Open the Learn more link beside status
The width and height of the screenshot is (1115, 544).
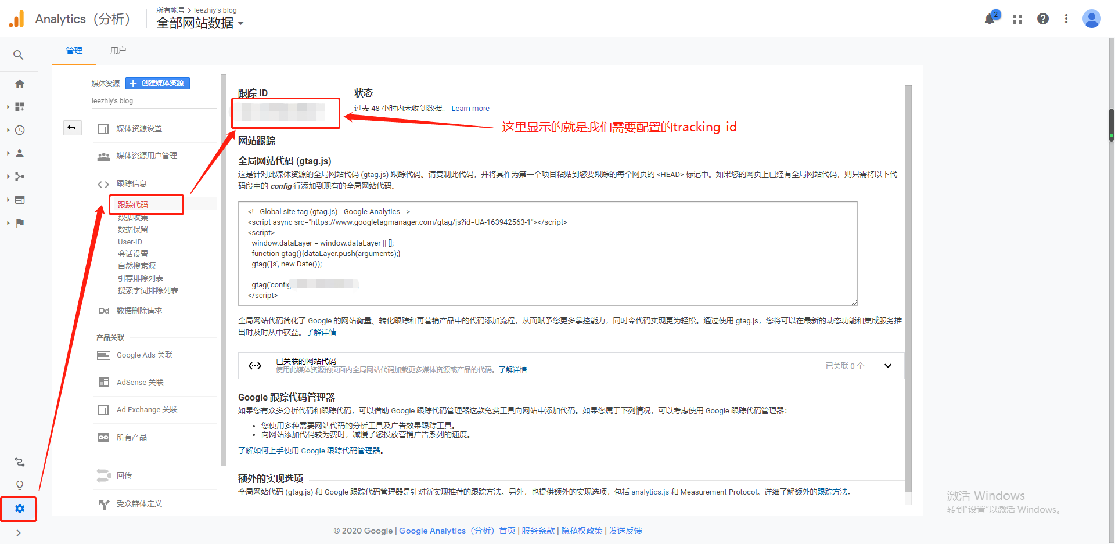pos(470,109)
